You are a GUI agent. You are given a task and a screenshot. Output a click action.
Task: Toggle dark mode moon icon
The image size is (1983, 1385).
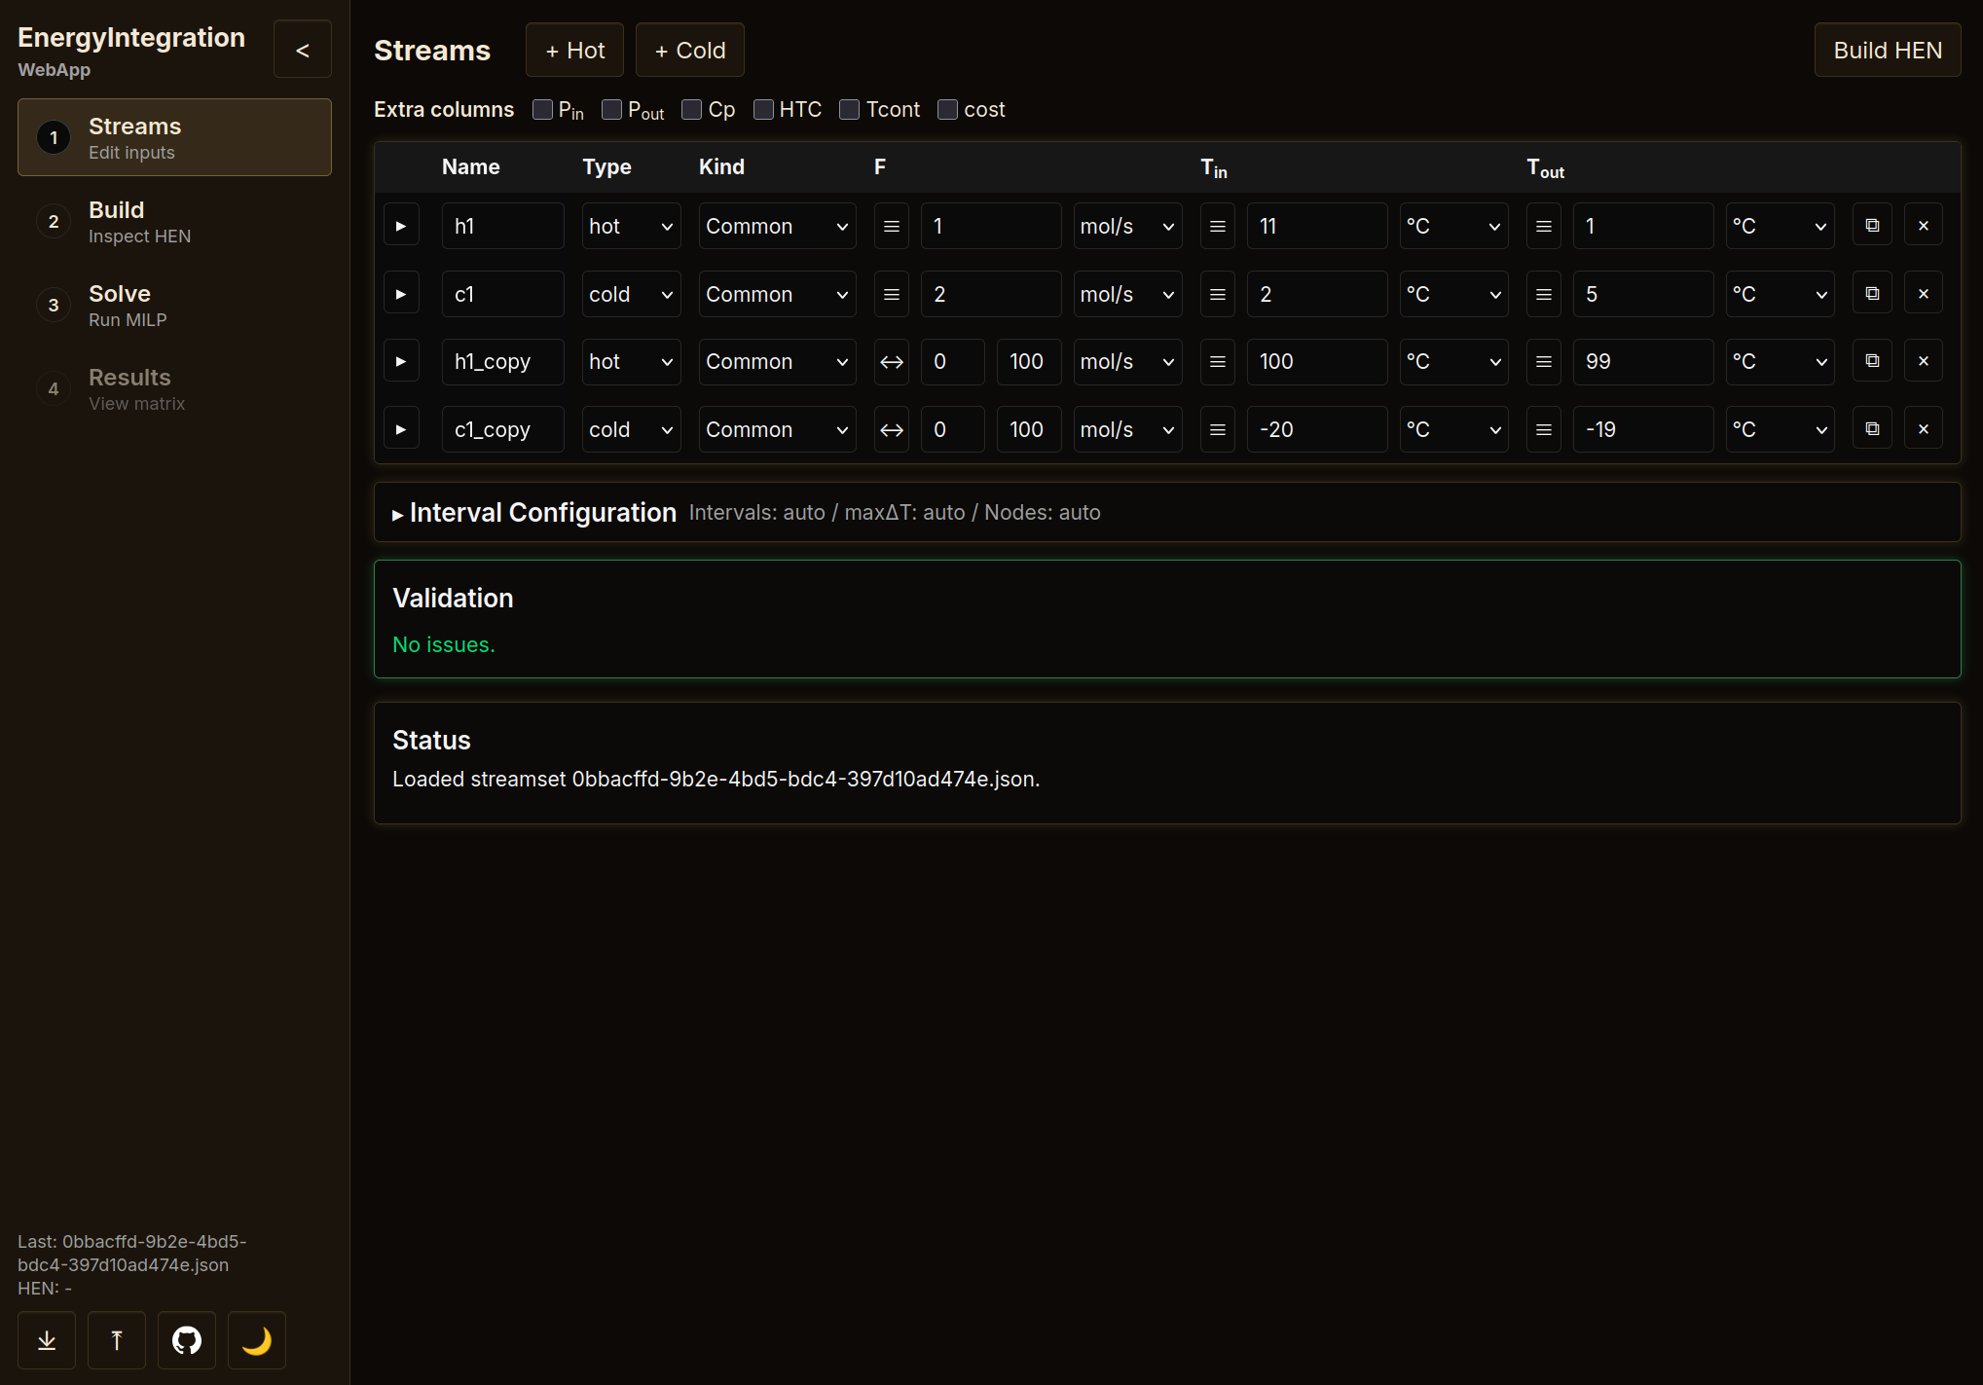[257, 1340]
